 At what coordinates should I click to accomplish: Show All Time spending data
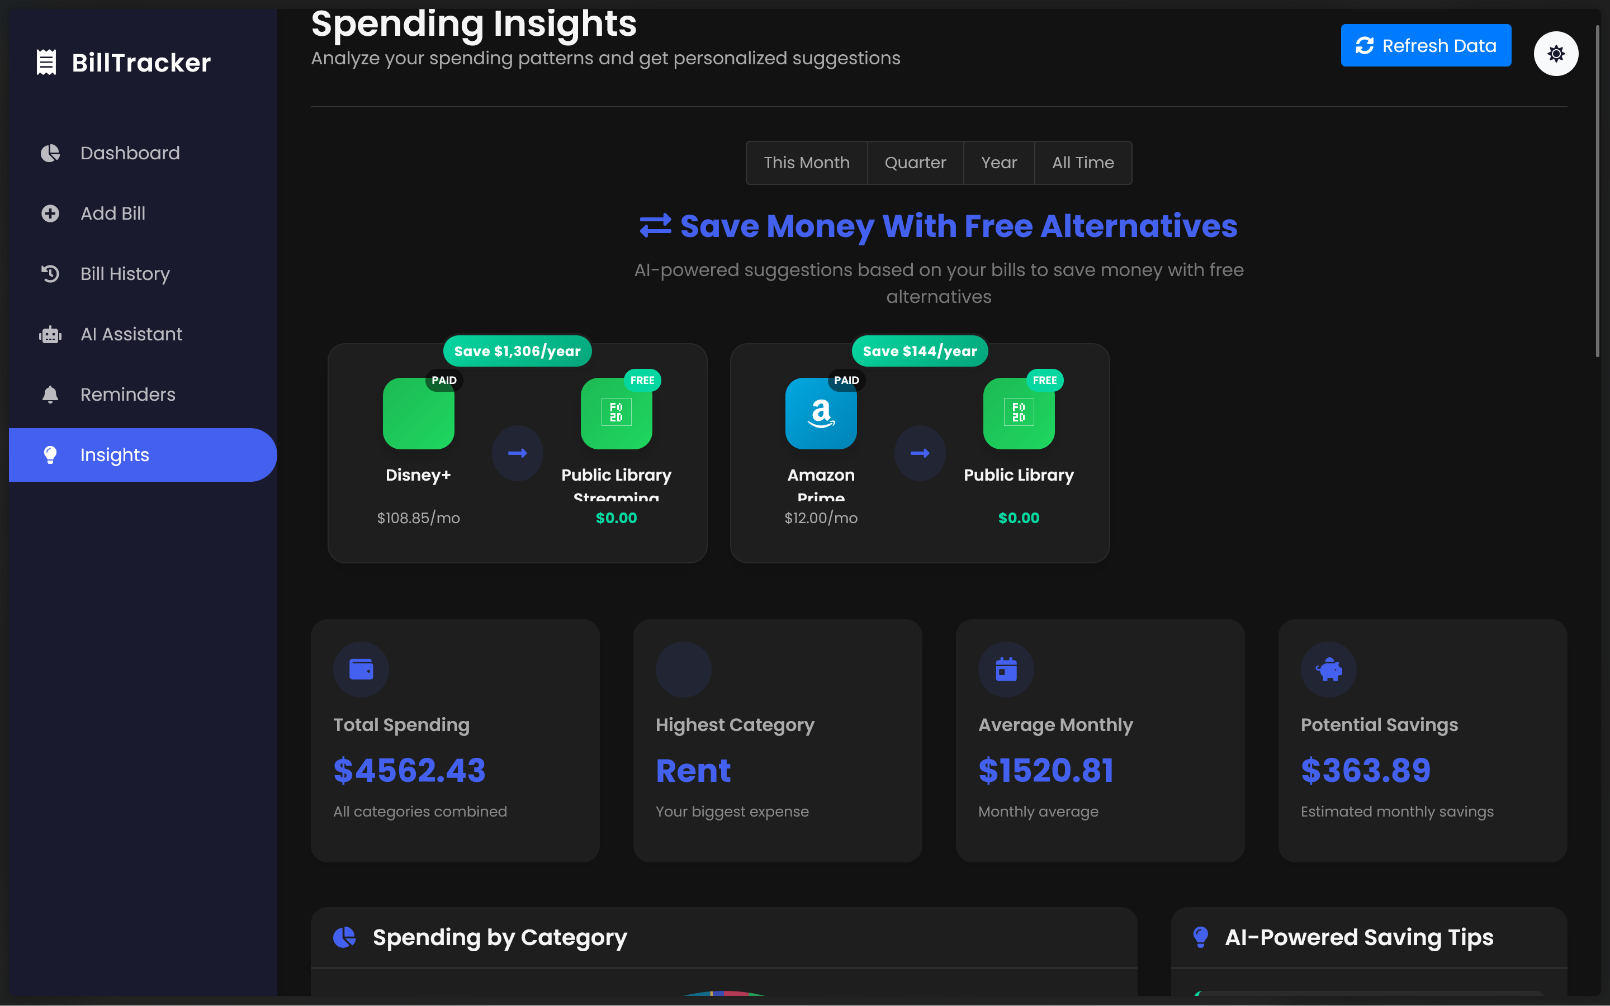(x=1082, y=162)
